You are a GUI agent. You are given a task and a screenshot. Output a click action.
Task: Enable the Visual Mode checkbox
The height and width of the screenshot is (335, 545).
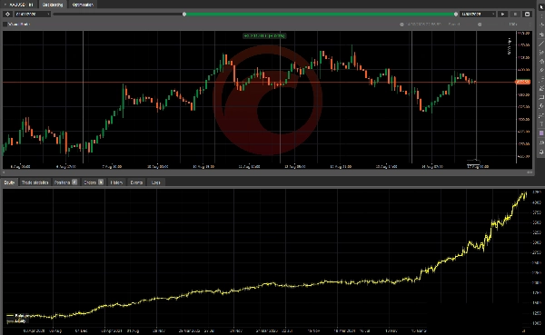coord(5,24)
